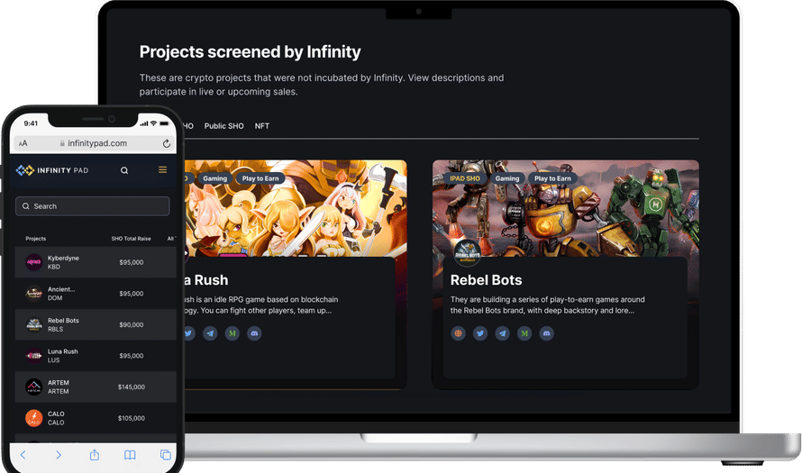Image resolution: width=802 pixels, height=473 pixels.
Task: Click Play to Earn tag on Rebel Bots
Action: tap(552, 178)
